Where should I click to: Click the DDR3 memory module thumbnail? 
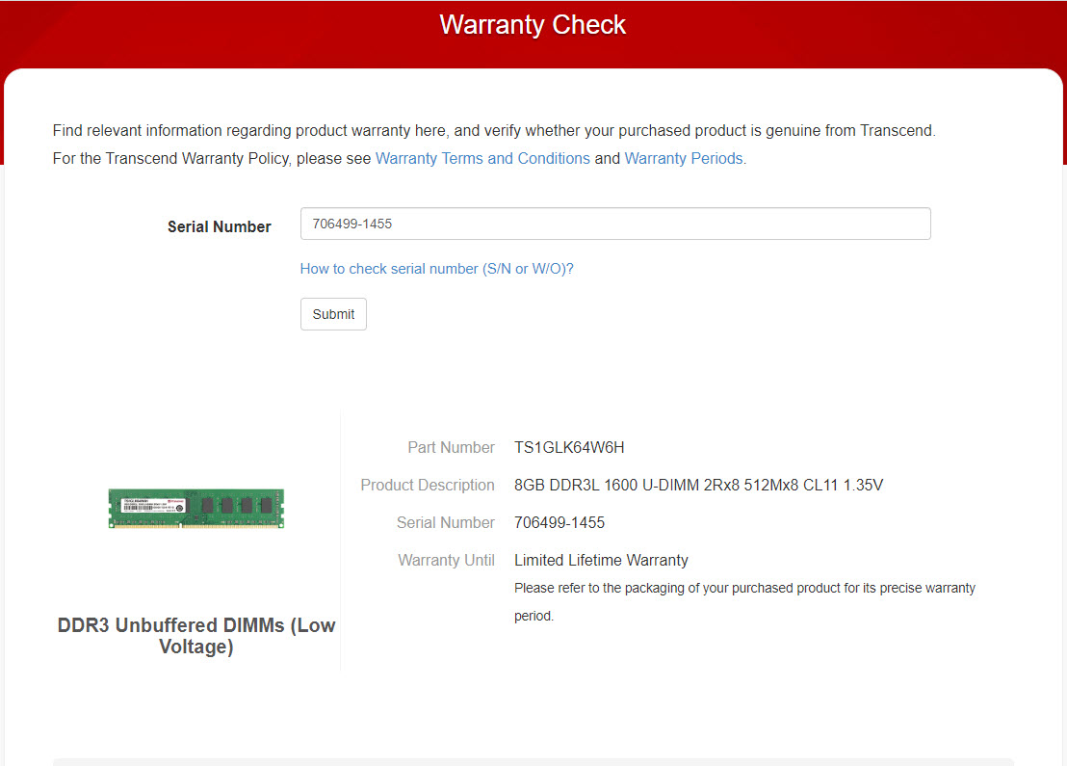tap(196, 508)
